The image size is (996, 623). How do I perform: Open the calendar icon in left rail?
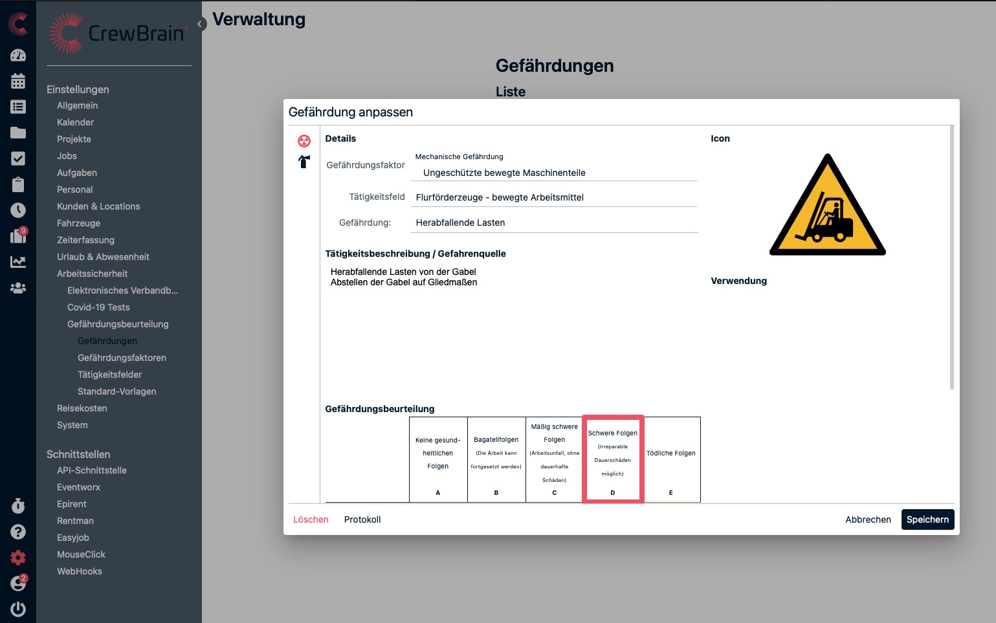pyautogui.click(x=18, y=82)
